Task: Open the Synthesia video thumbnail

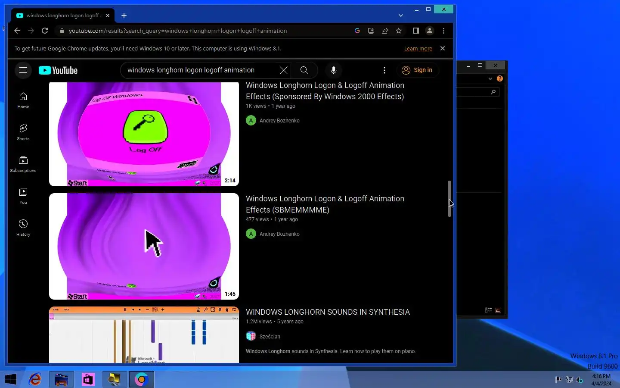Action: 144,335
